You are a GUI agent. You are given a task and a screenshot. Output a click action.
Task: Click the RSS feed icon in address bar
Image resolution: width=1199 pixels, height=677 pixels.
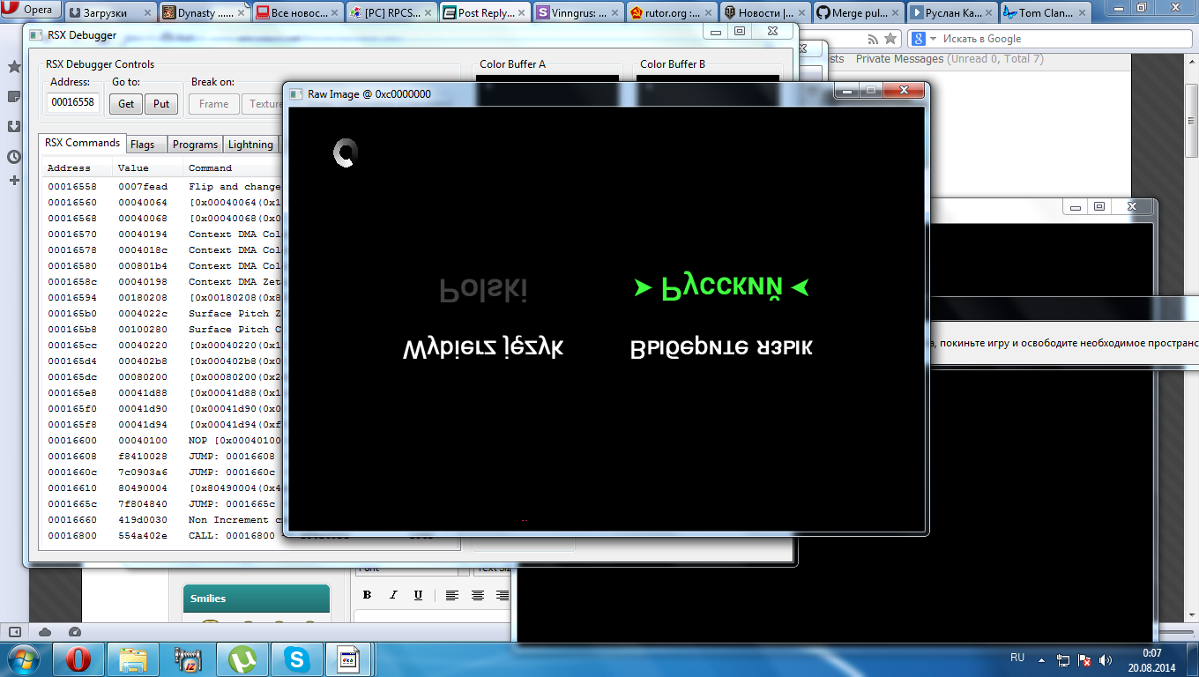tap(873, 39)
